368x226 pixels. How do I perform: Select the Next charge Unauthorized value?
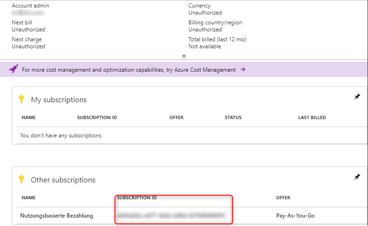pos(29,46)
